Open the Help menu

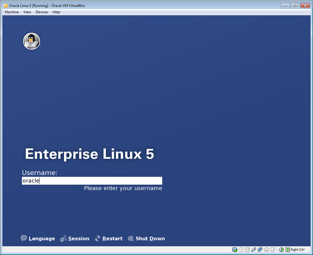pyautogui.click(x=56, y=12)
